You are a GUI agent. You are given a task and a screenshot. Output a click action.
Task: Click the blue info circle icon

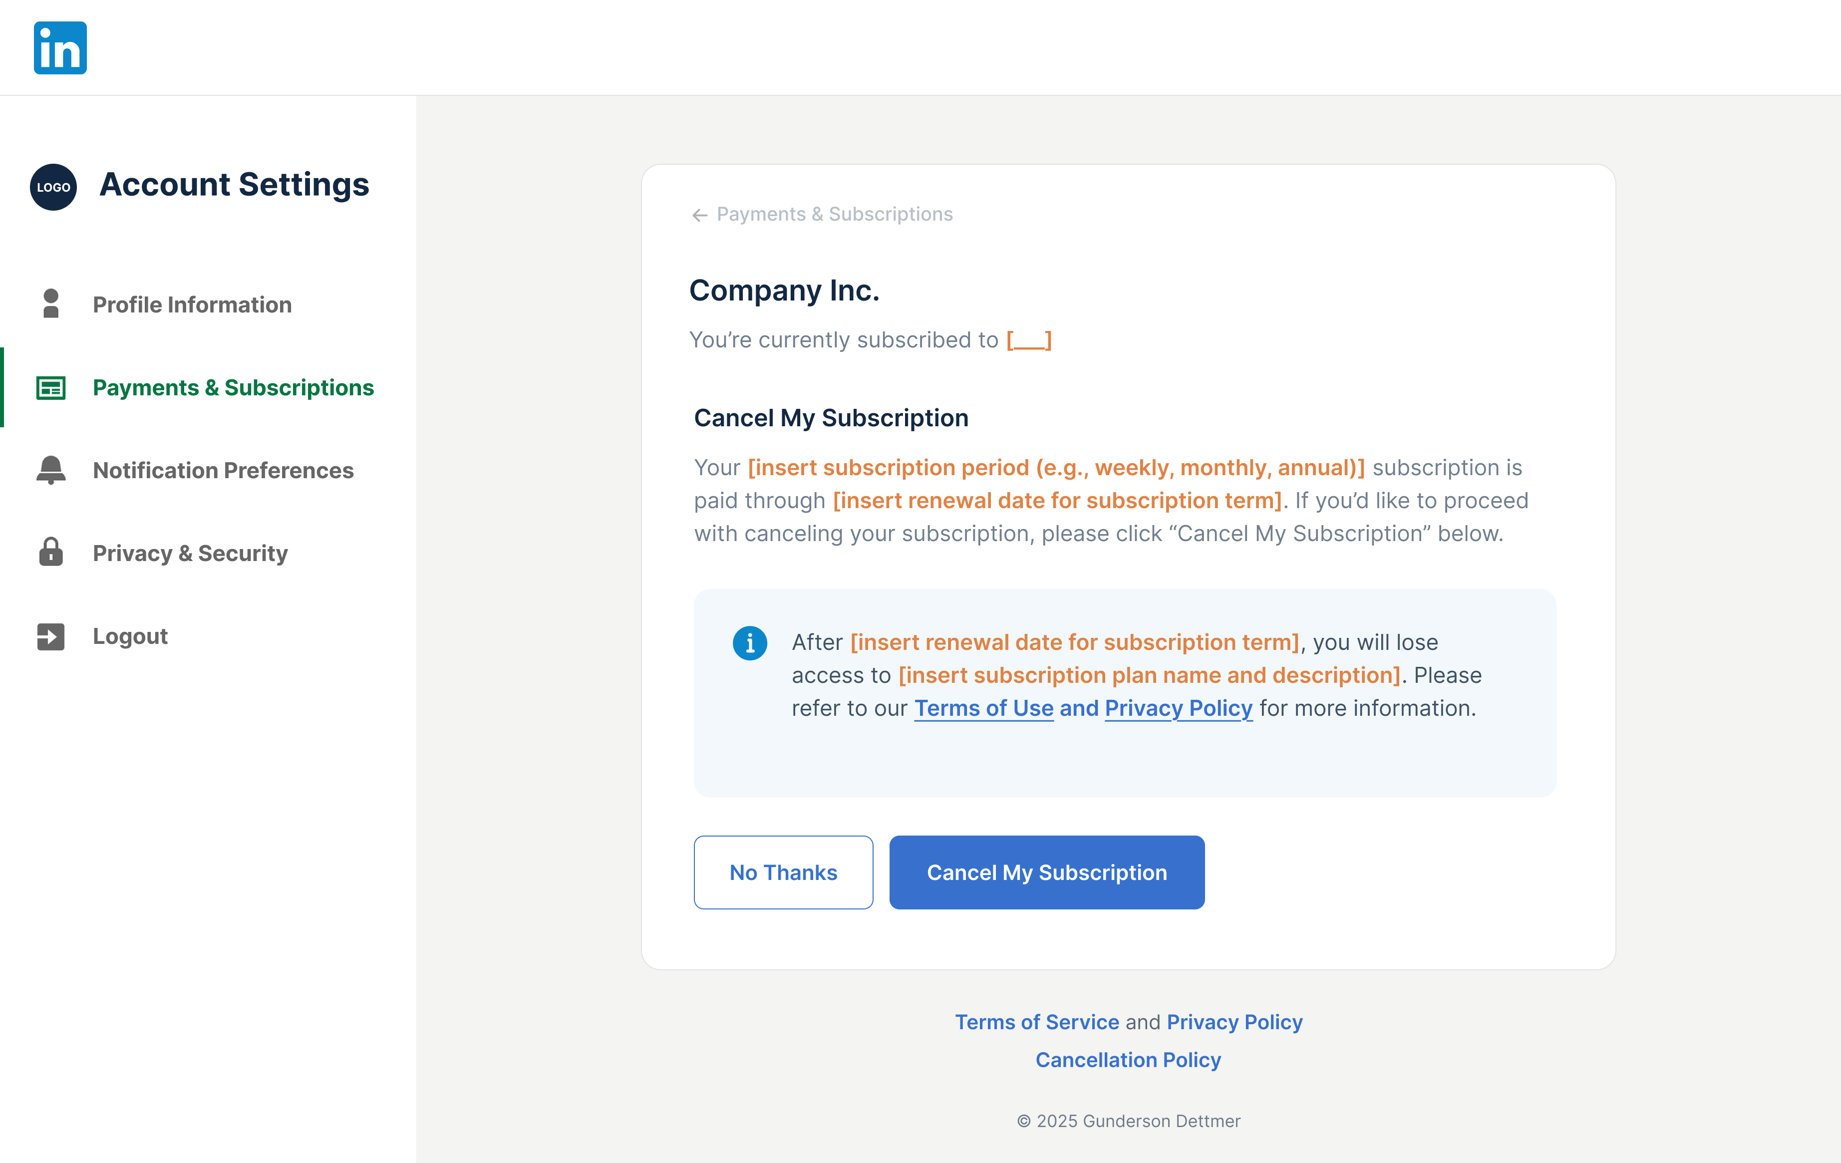pos(750,643)
